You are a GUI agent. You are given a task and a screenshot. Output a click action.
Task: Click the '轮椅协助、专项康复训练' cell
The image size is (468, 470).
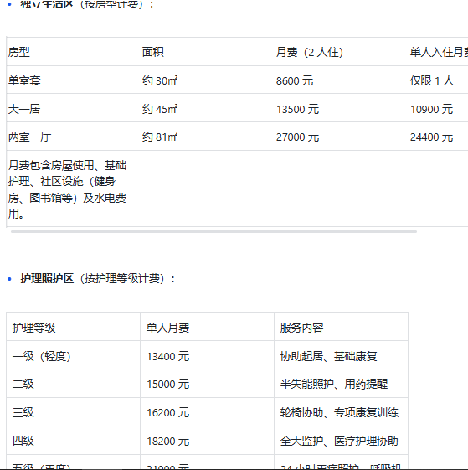click(x=341, y=412)
